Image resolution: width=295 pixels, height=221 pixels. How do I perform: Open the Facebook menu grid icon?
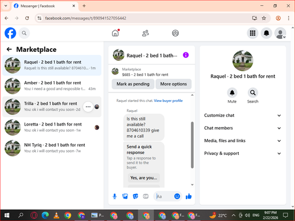[x=253, y=33]
